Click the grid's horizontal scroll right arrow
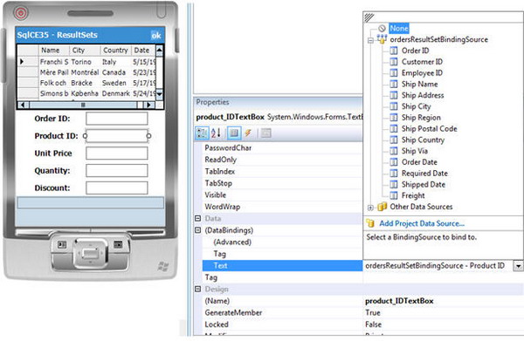524x341 pixels. pyautogui.click(x=148, y=105)
